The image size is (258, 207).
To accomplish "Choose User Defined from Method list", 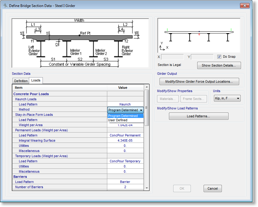I will (125, 120).
